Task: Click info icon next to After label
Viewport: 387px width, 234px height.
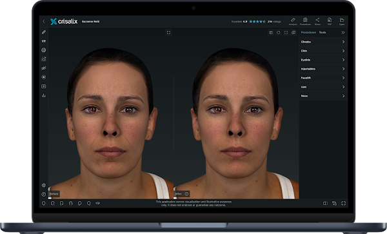Action: pyautogui.click(x=186, y=194)
